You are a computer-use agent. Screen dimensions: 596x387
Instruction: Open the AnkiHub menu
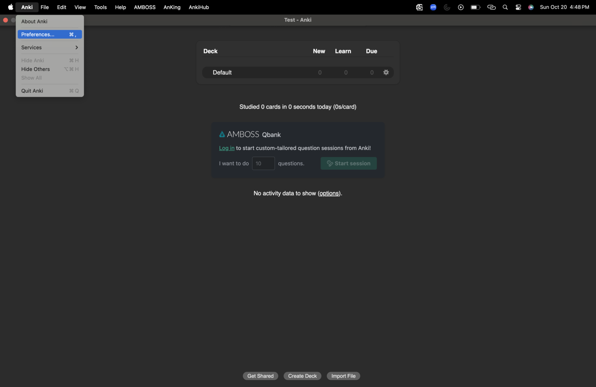199,7
